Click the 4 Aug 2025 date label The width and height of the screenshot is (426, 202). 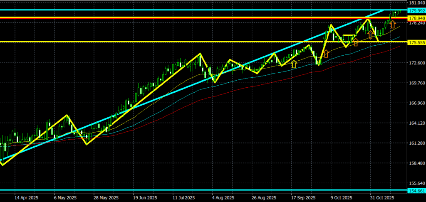tap(223, 198)
